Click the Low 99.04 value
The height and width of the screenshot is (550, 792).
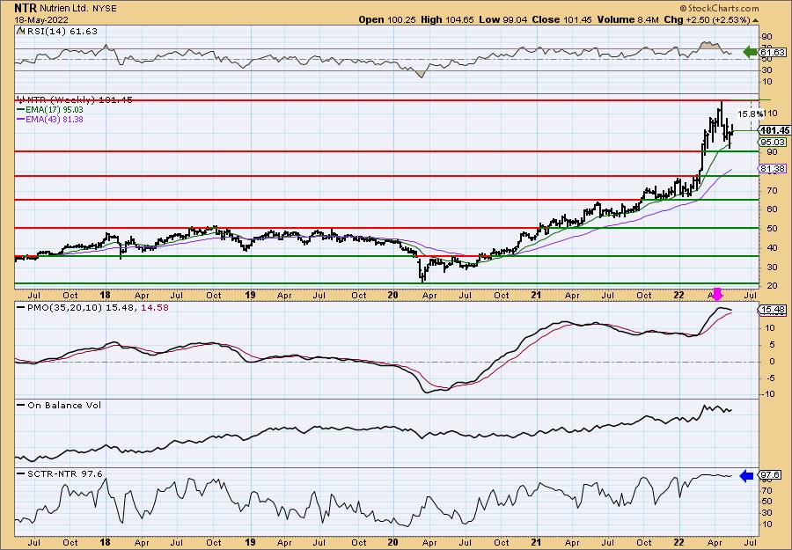point(502,19)
